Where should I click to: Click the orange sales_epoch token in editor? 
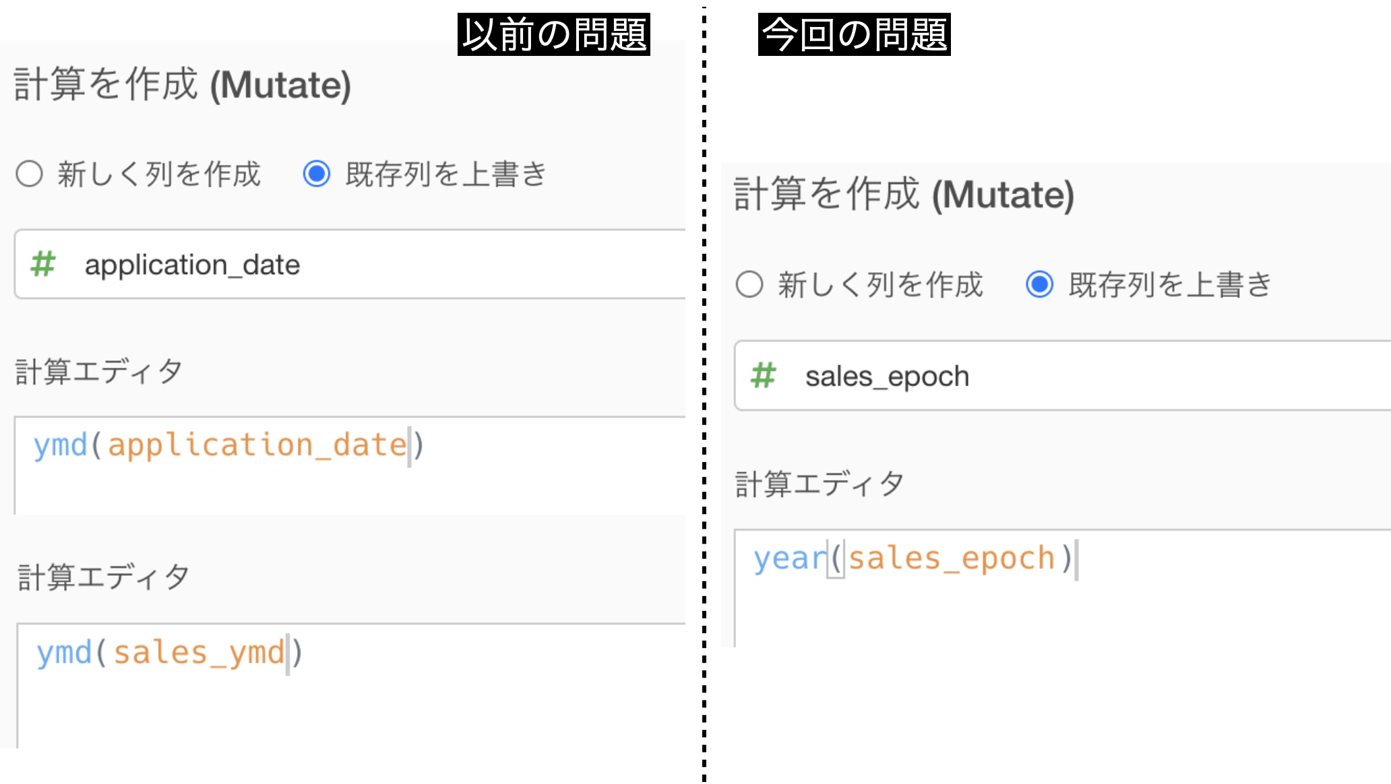pyautogui.click(x=951, y=558)
